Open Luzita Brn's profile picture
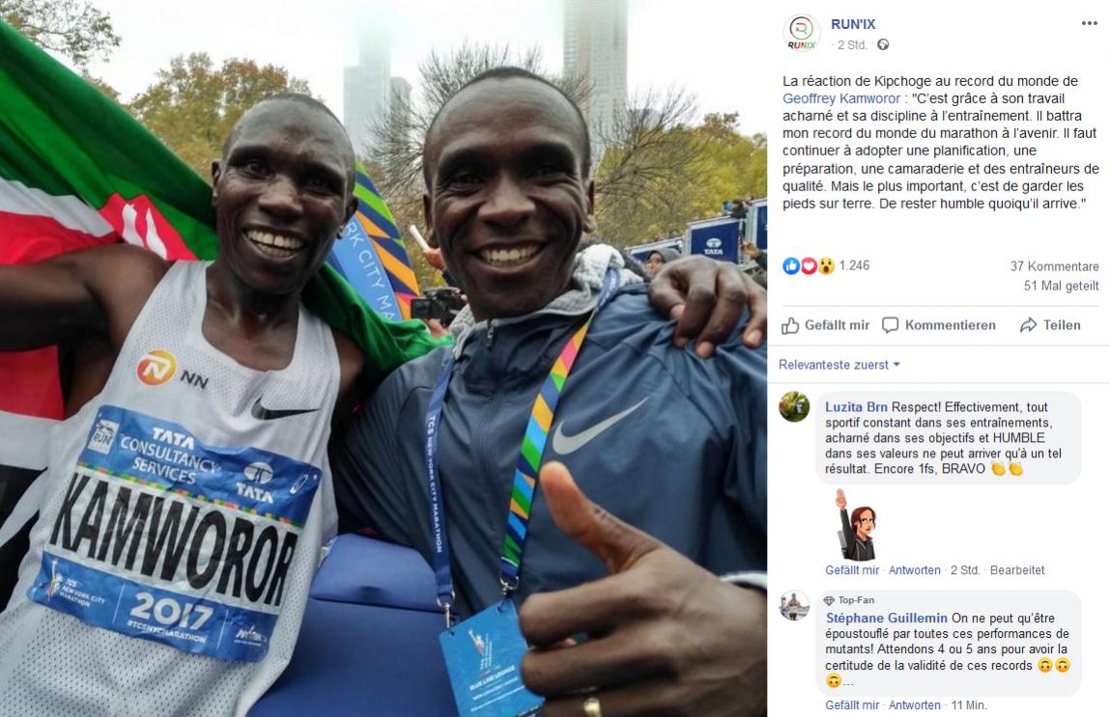 [x=794, y=407]
